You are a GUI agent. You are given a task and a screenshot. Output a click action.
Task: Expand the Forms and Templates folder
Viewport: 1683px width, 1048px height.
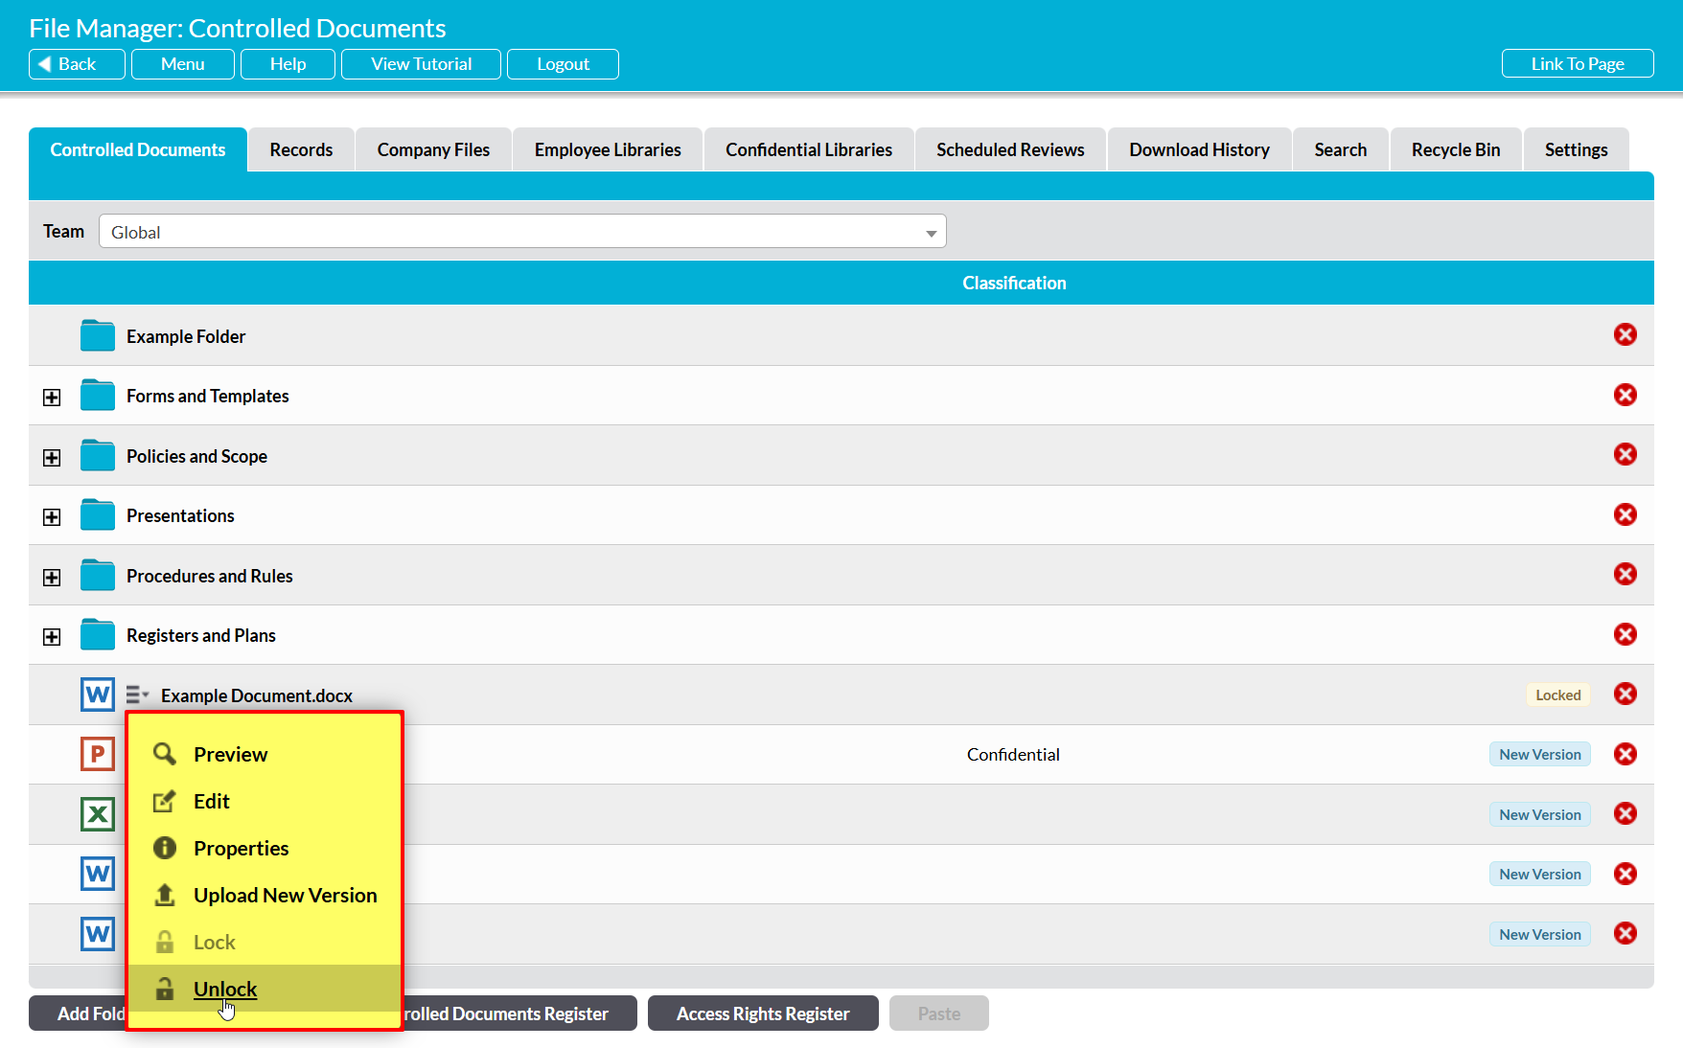(52, 398)
